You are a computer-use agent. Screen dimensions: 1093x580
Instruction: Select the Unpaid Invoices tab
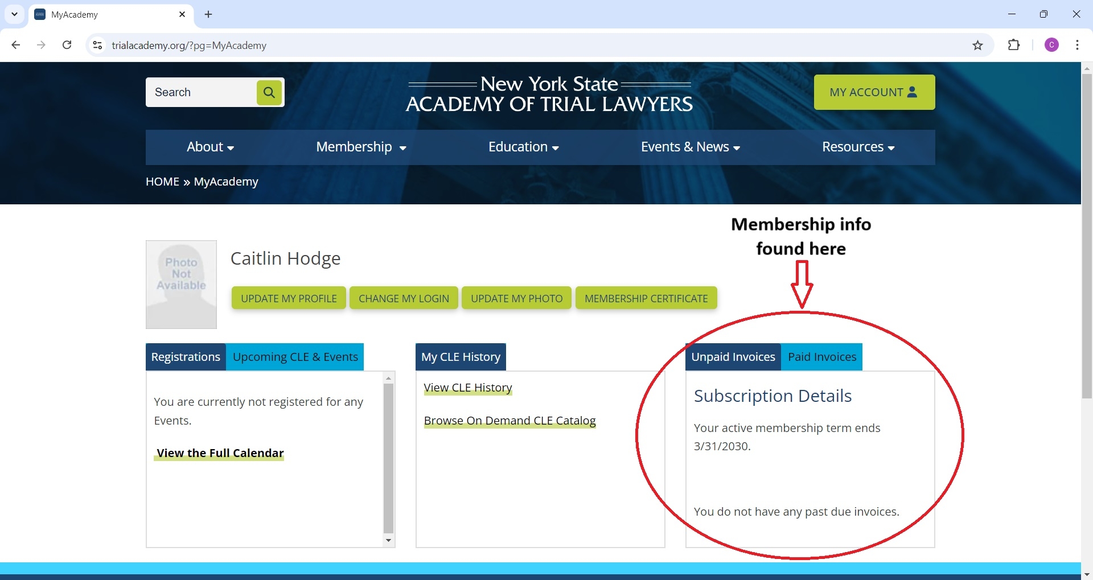click(x=733, y=357)
